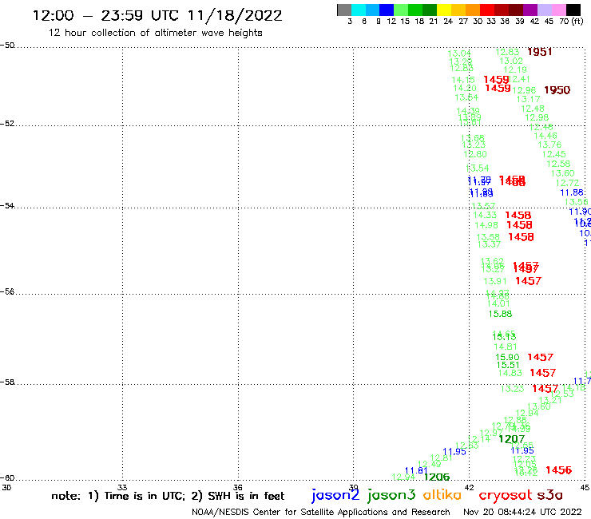Click the longitude axis label '33'
The width and height of the screenshot is (591, 519).
122,487
